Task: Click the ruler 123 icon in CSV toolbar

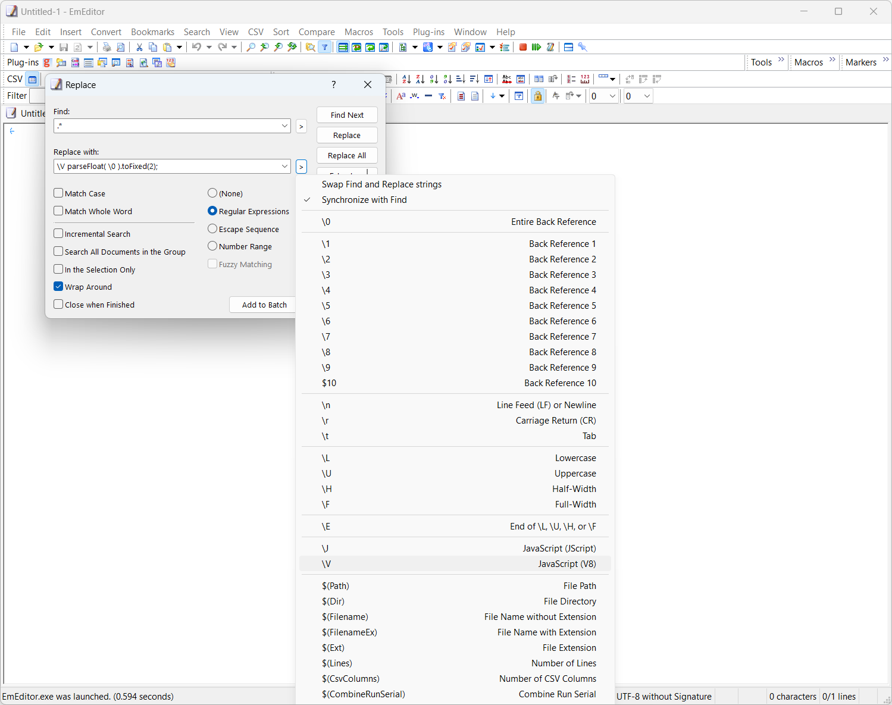Action: (x=585, y=79)
